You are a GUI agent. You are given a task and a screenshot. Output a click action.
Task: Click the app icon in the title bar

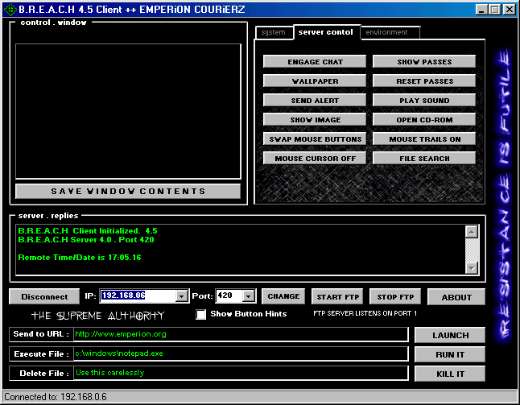coord(10,9)
